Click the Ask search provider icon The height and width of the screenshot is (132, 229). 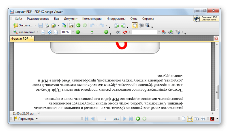pos(125,32)
